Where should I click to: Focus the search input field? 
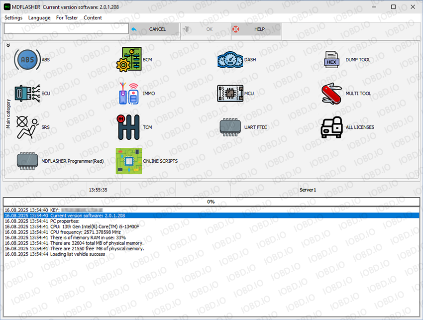click(66, 29)
